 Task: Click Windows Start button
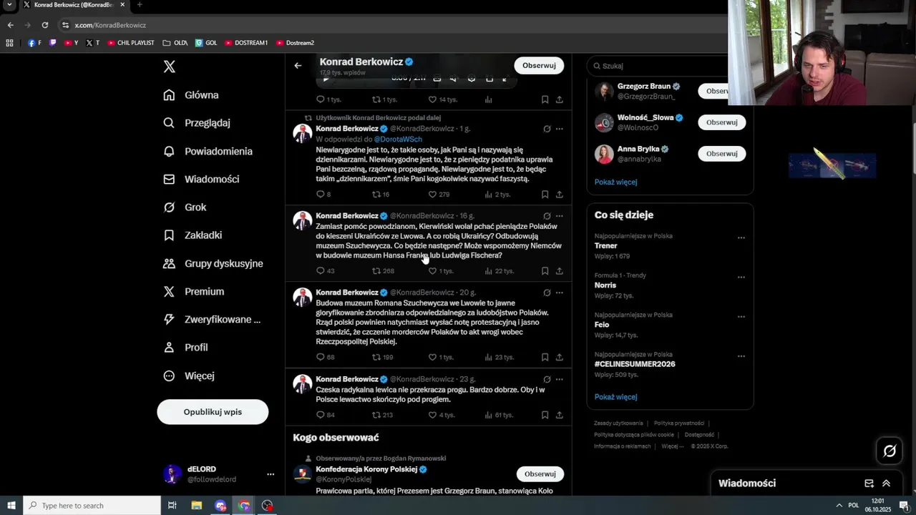pyautogui.click(x=11, y=506)
